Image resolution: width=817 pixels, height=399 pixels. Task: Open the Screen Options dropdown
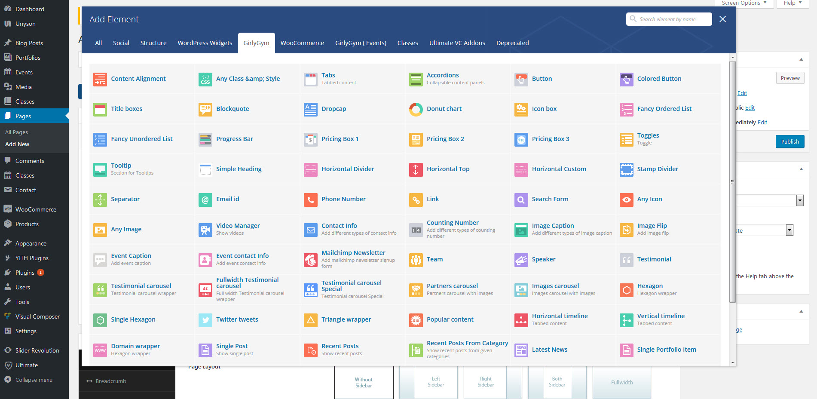tap(744, 3)
